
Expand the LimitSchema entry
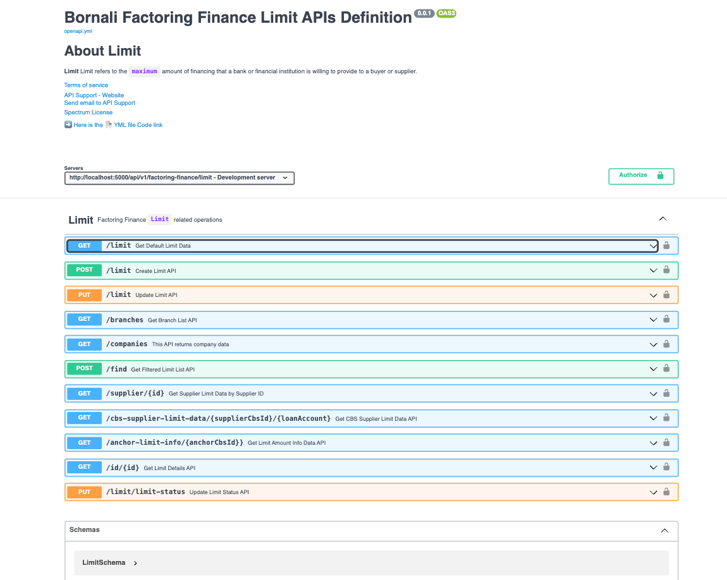pos(135,562)
